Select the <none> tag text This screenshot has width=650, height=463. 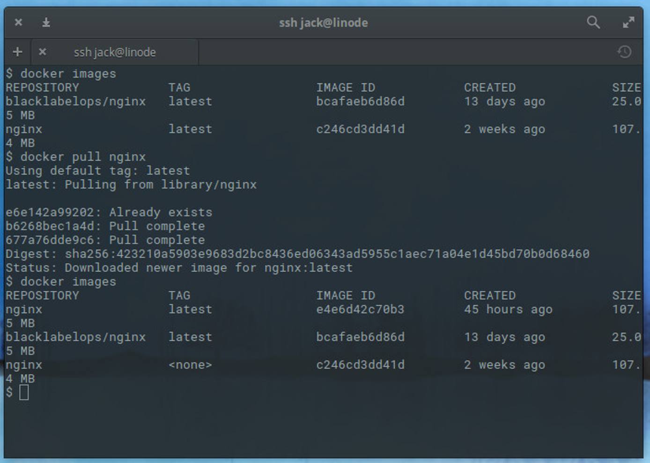click(190, 365)
